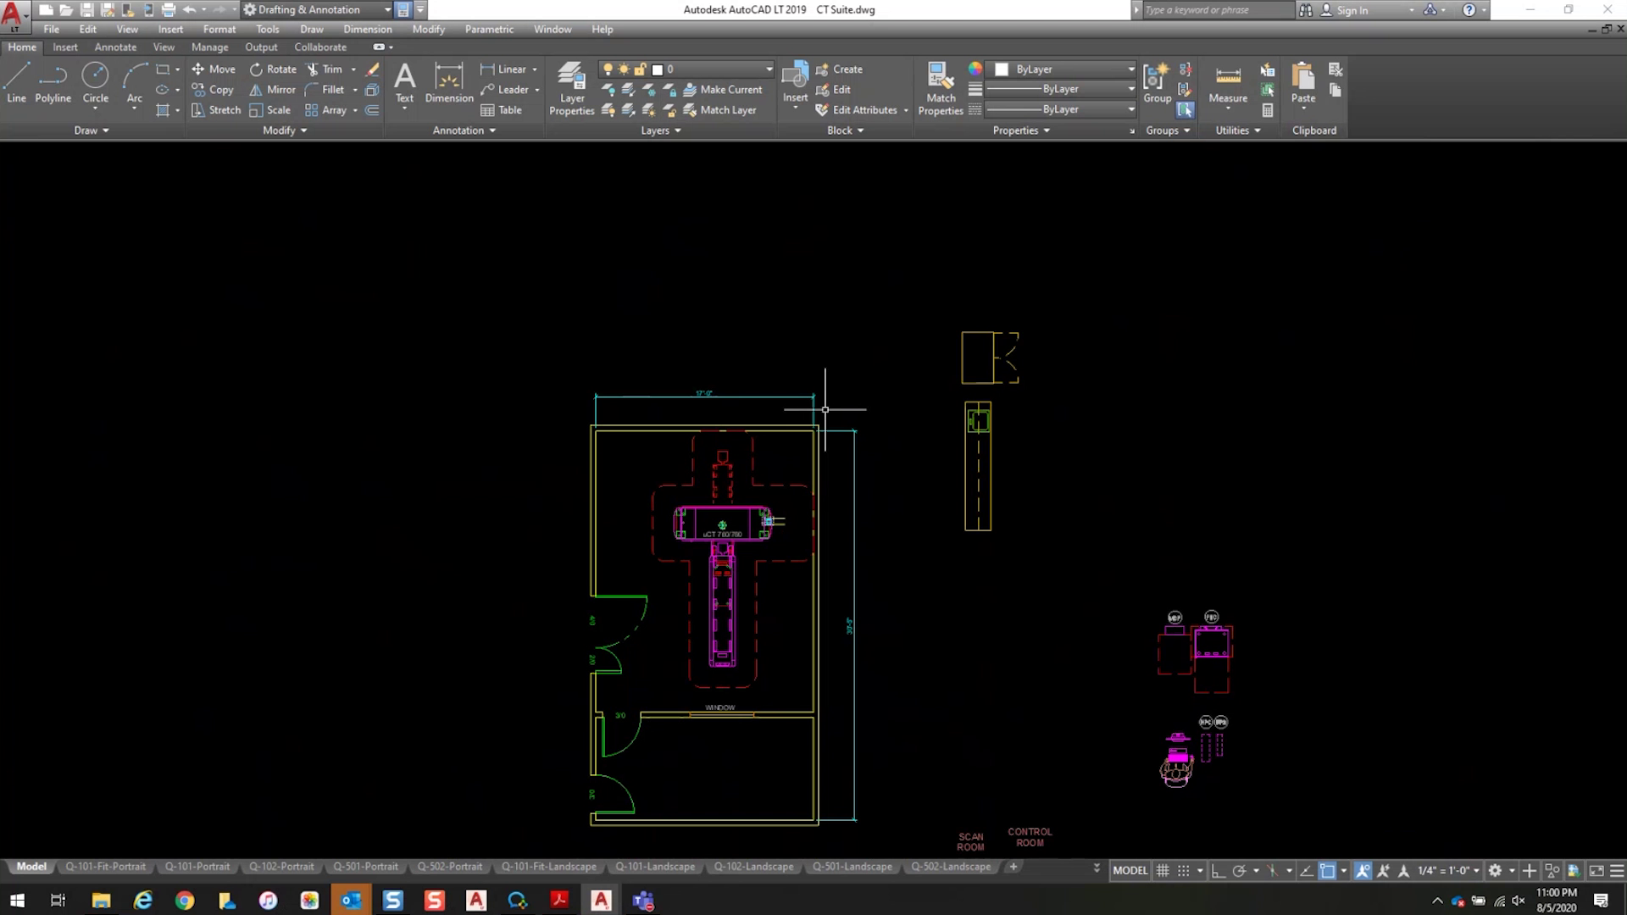Toggle ortho mode in status bar

1218,870
